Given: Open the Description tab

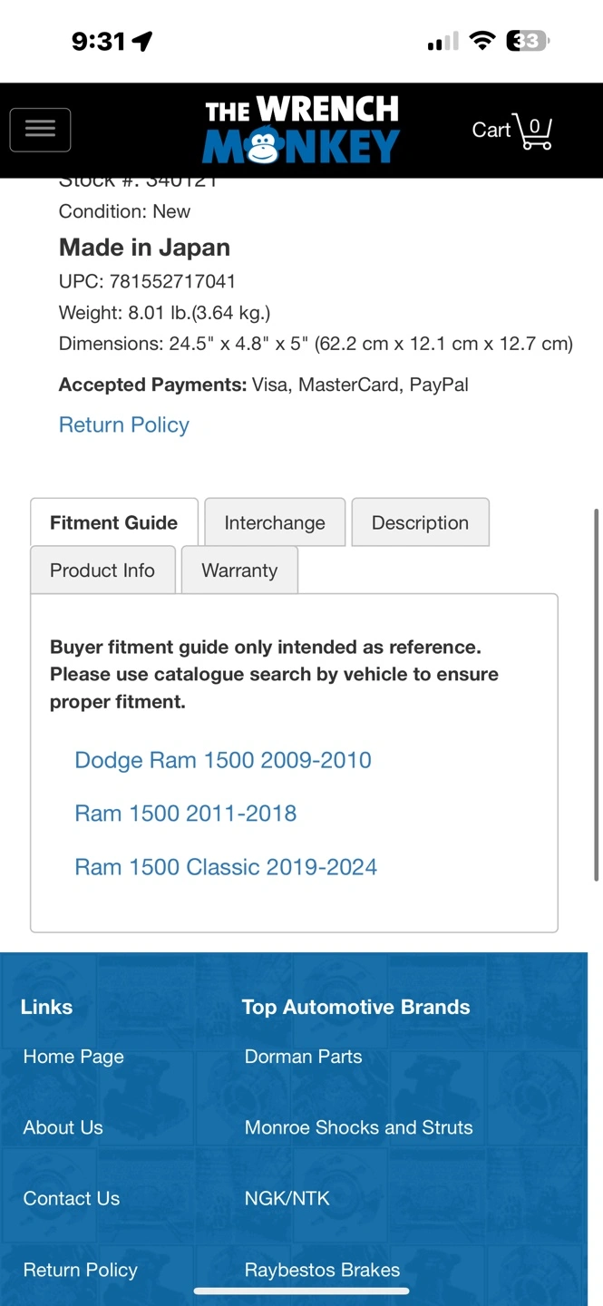Looking at the screenshot, I should 420,522.
